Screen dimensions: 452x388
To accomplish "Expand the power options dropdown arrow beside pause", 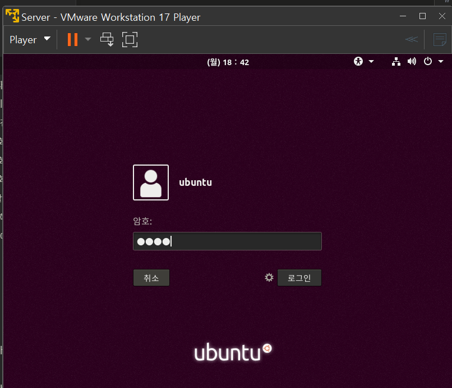I will pyautogui.click(x=88, y=39).
